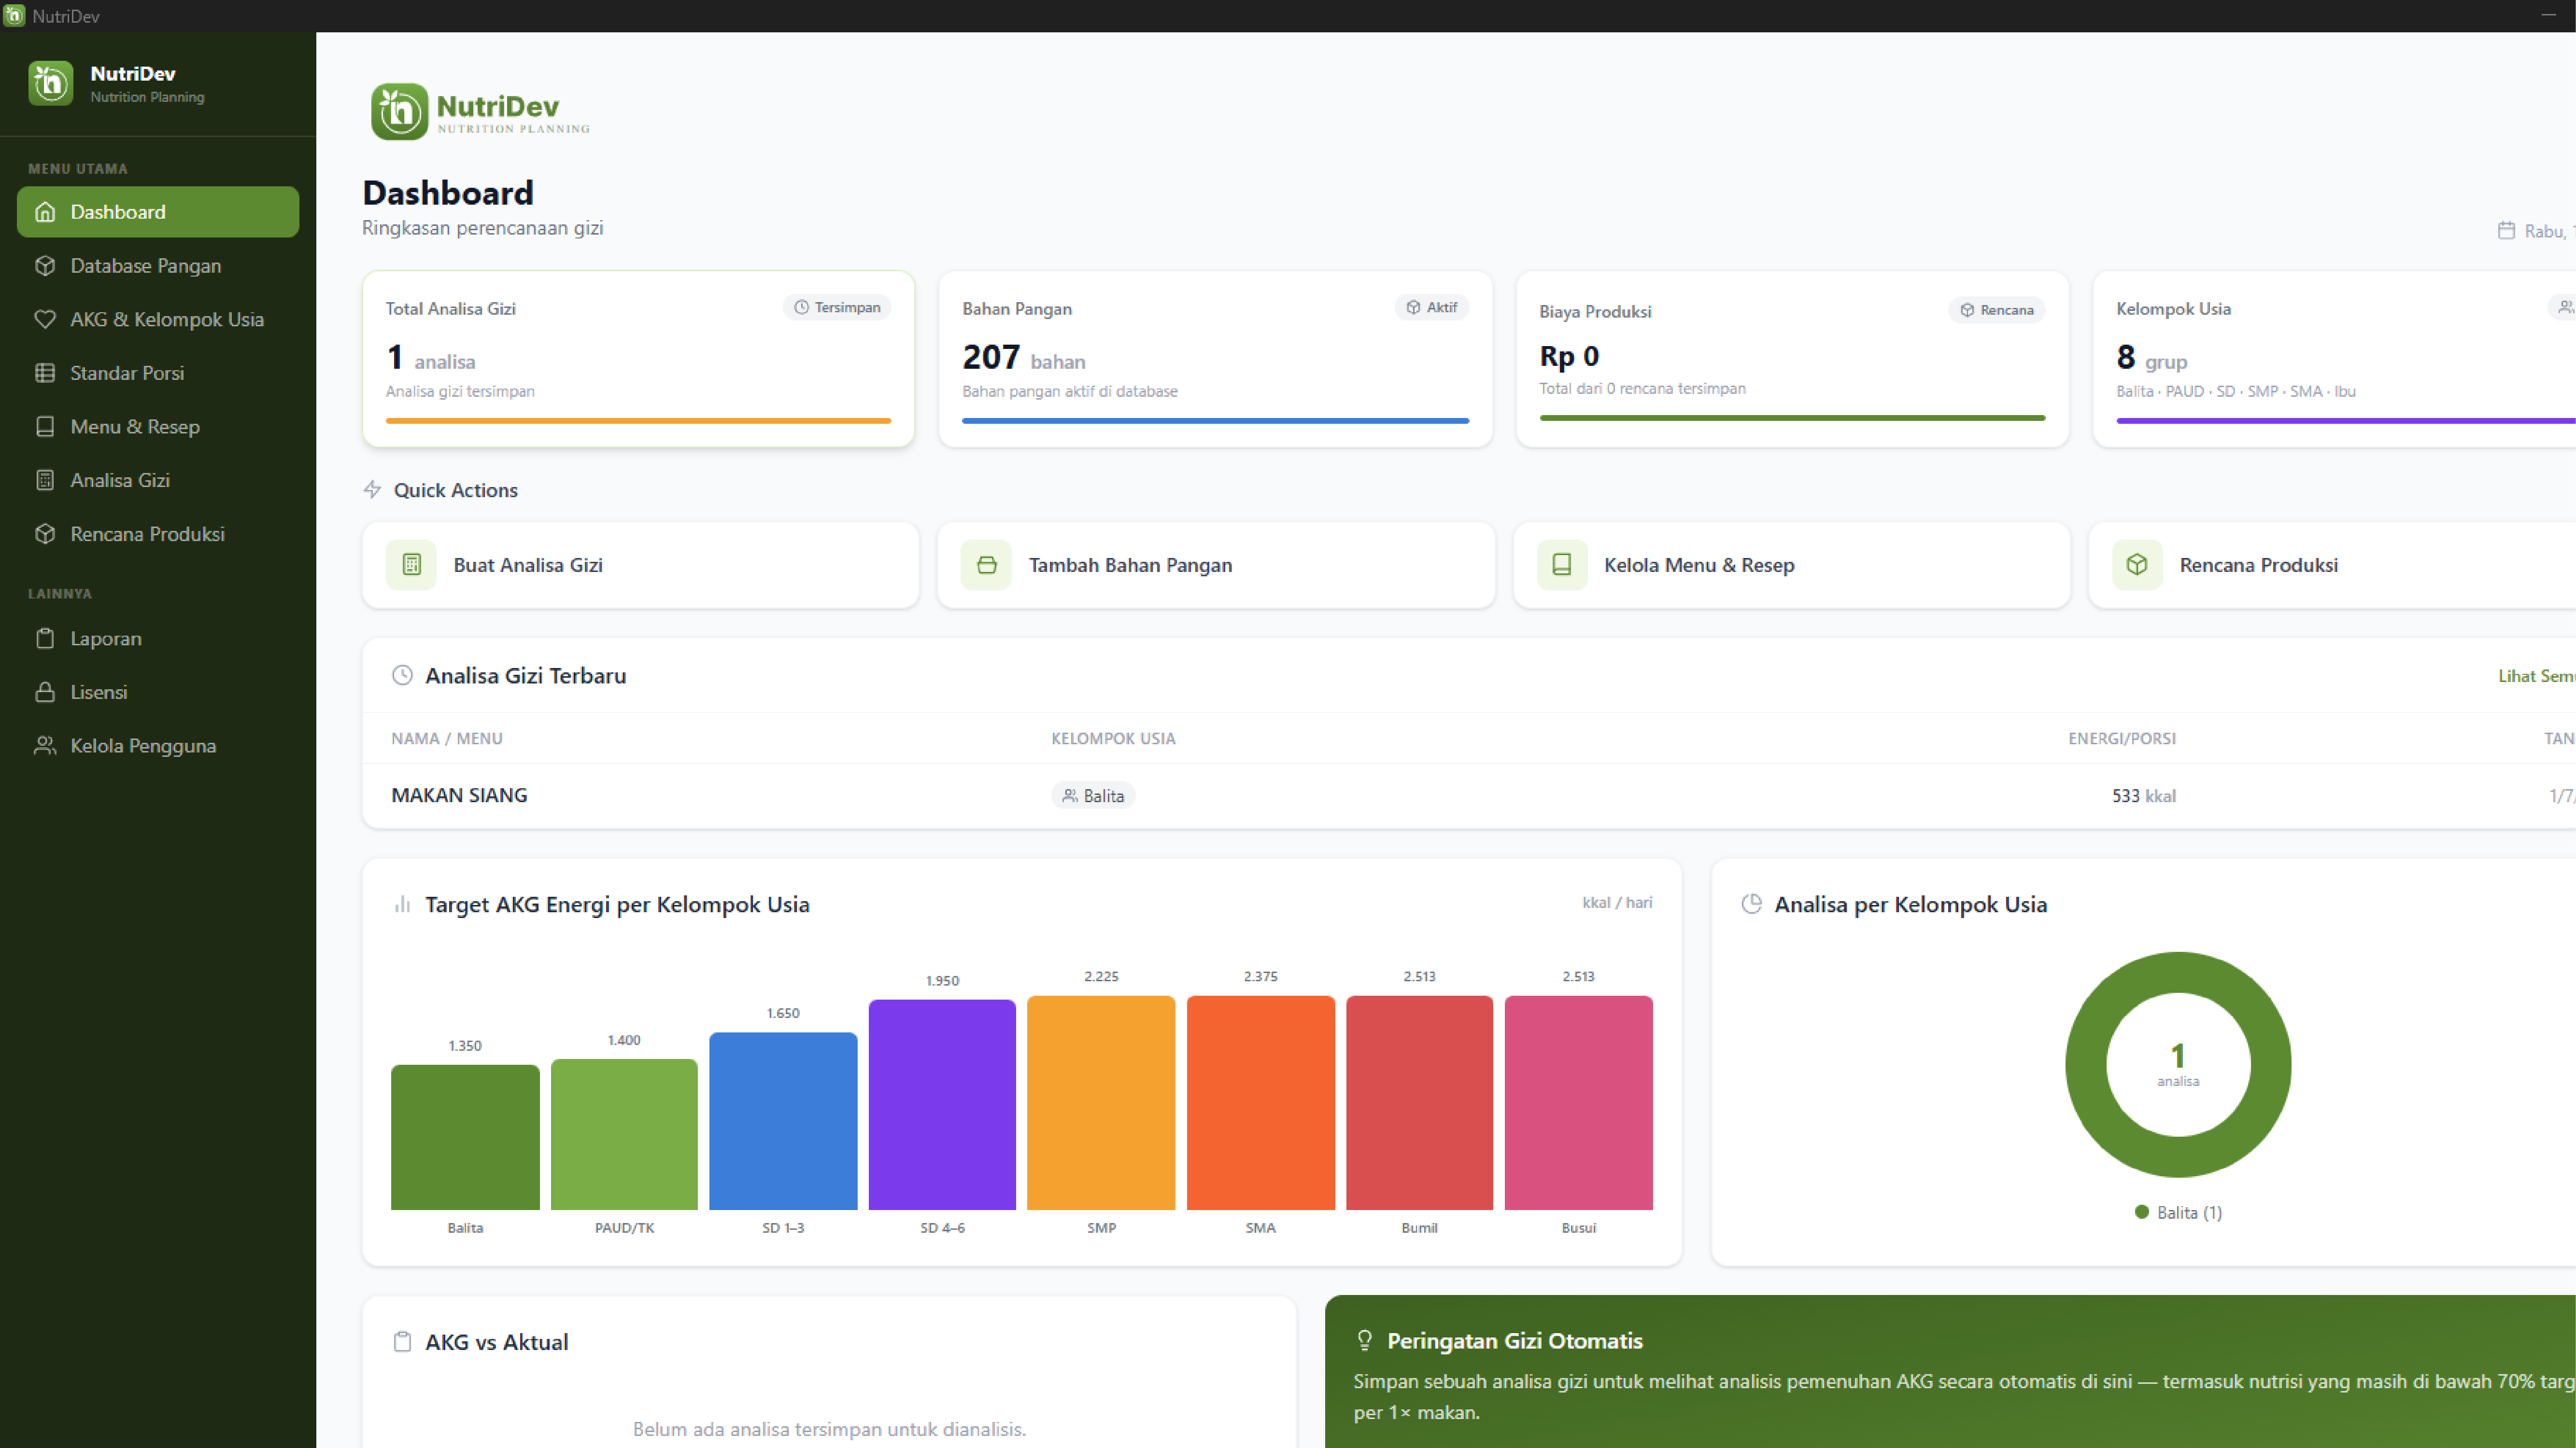Click the purple SD 4–6 bar
Viewport: 2576px width, 1448px height.
pyautogui.click(x=942, y=1104)
